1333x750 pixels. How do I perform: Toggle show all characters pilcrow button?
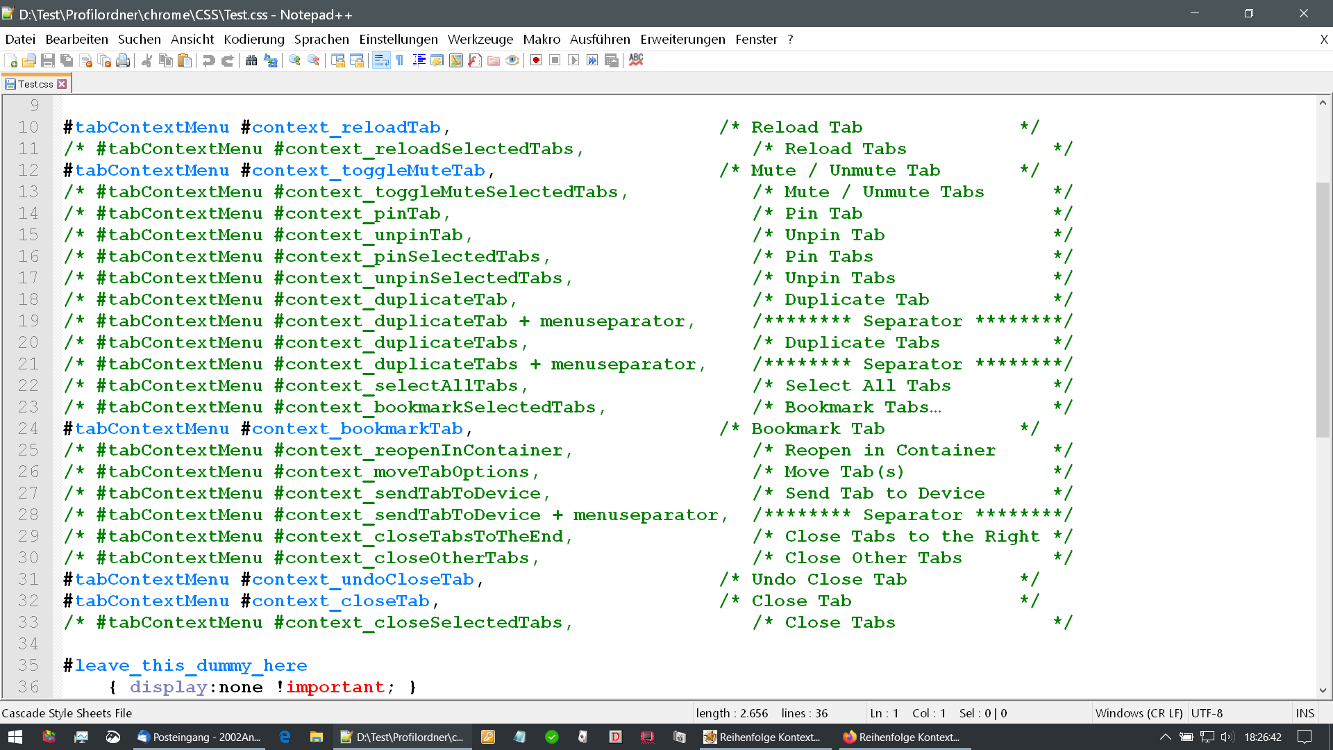[x=400, y=61]
